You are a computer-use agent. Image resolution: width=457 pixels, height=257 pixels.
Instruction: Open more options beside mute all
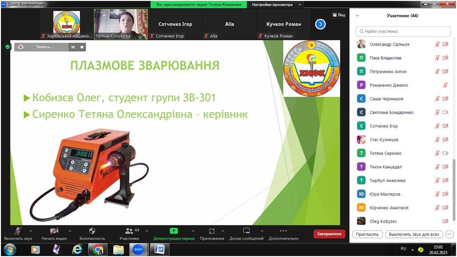(450, 234)
